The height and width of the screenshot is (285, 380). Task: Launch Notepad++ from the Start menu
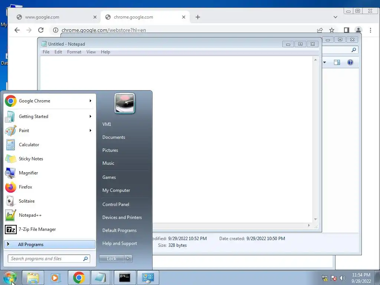50,215
